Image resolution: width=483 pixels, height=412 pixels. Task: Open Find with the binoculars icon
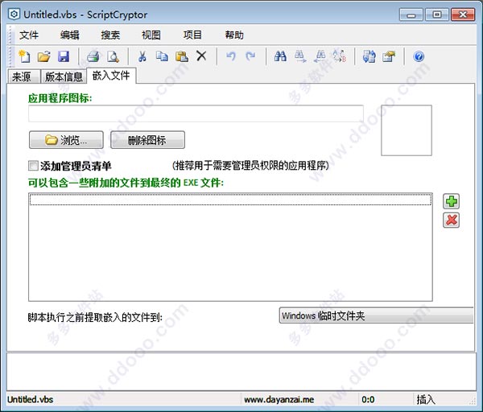280,56
